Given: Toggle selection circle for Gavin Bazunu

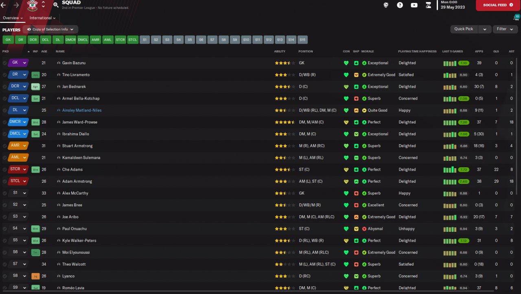Looking at the screenshot, I should tap(4, 63).
